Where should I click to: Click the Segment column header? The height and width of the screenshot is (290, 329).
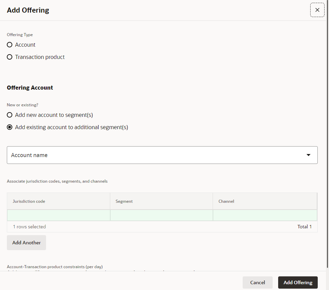coord(161,201)
